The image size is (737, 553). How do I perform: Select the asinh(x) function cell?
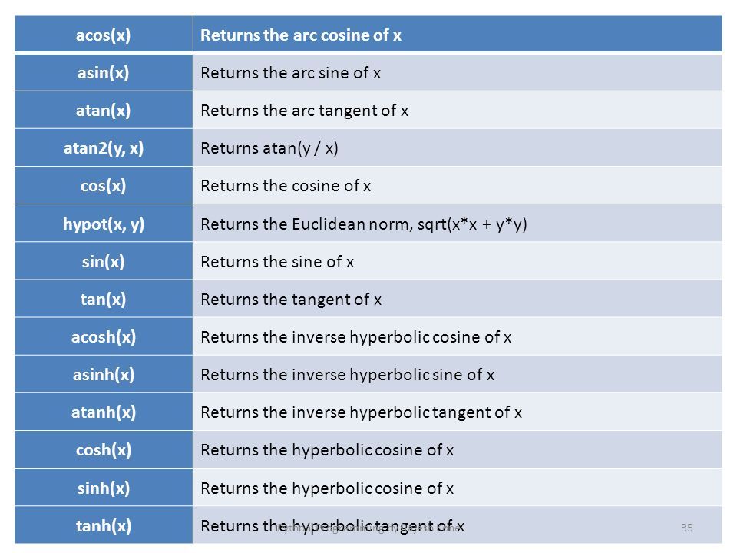click(104, 374)
